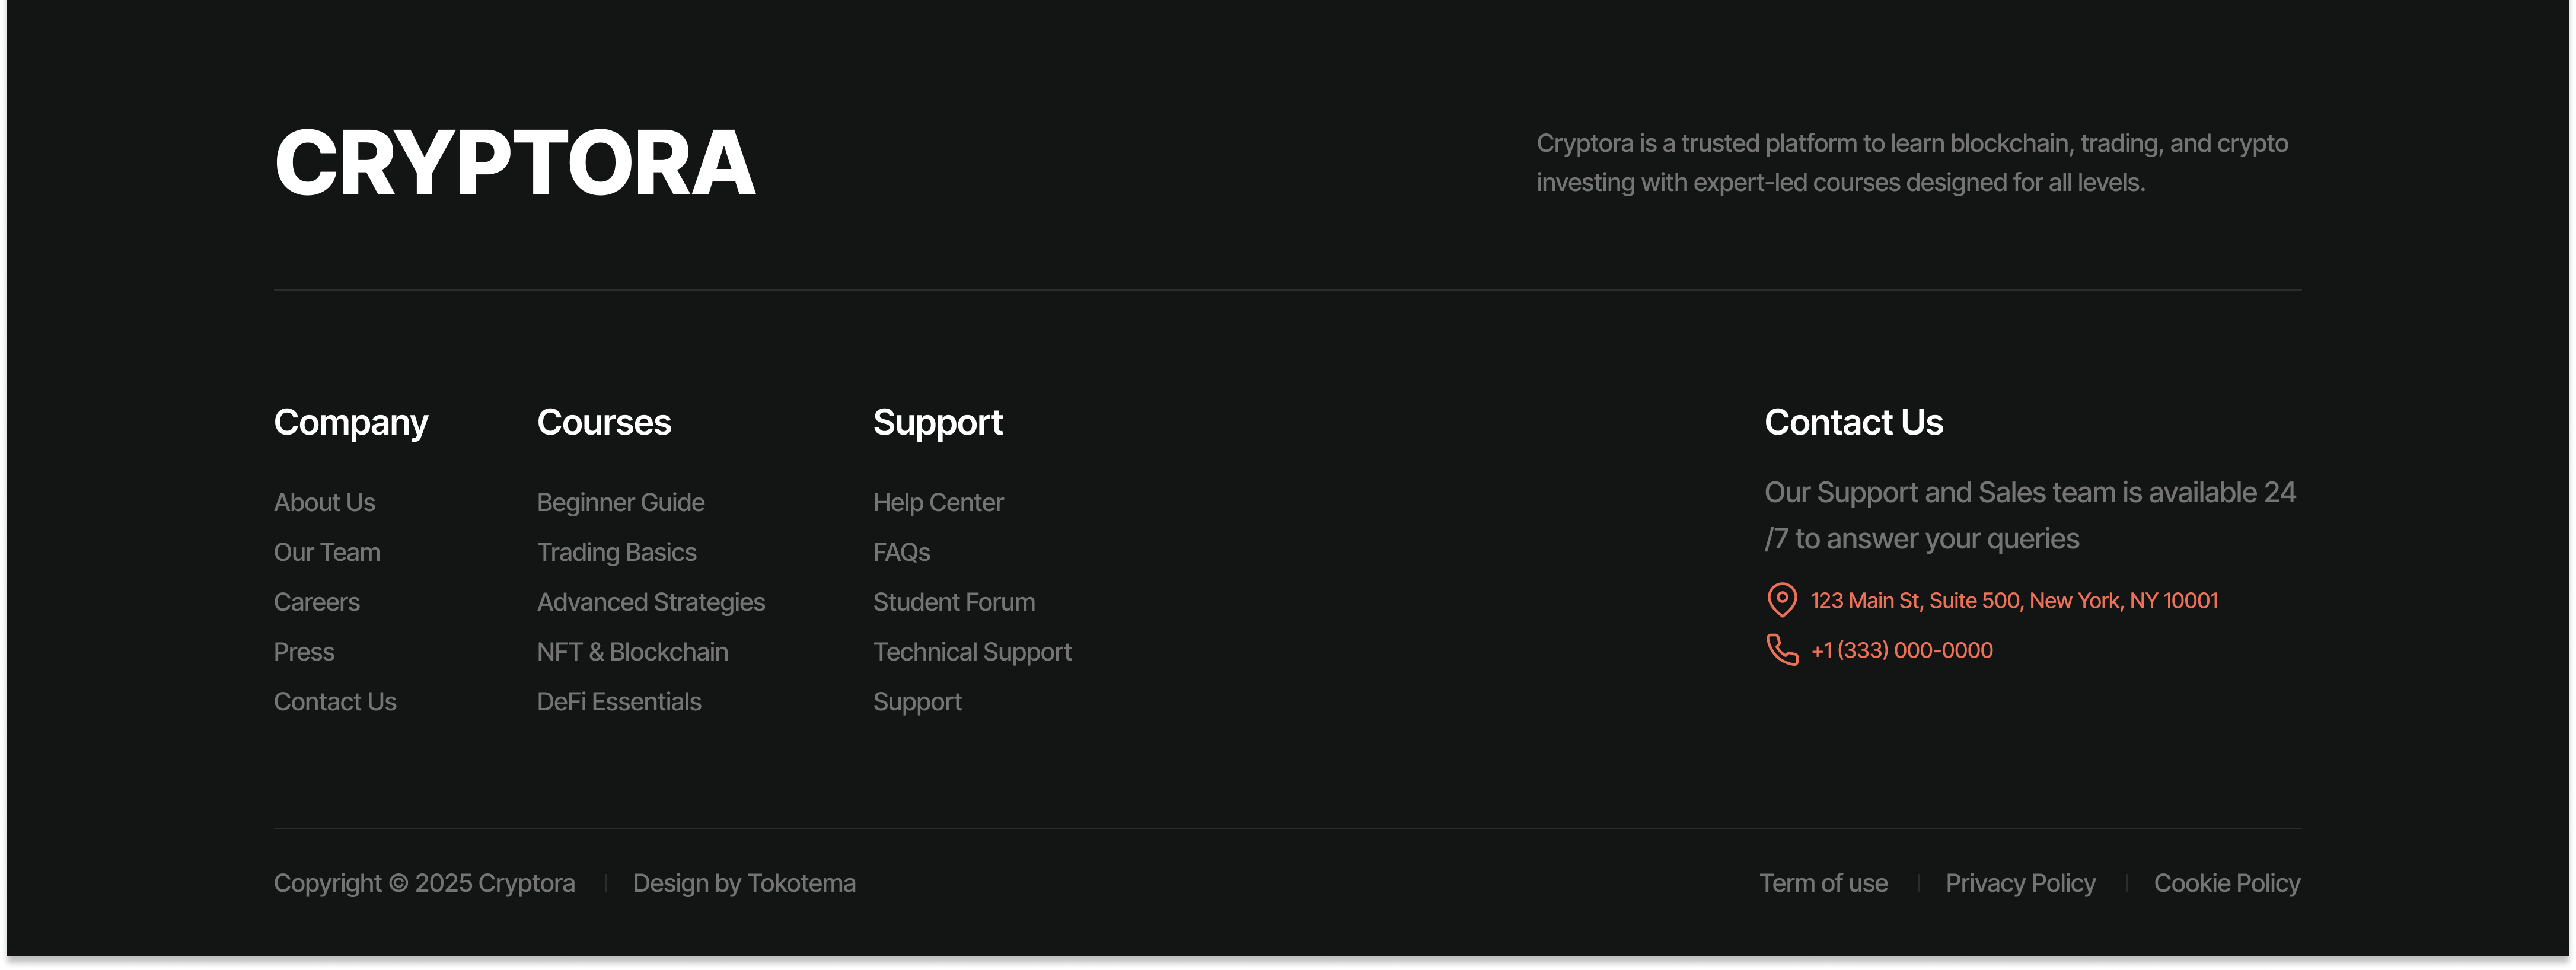Click the phone handset icon

[x=1781, y=650]
